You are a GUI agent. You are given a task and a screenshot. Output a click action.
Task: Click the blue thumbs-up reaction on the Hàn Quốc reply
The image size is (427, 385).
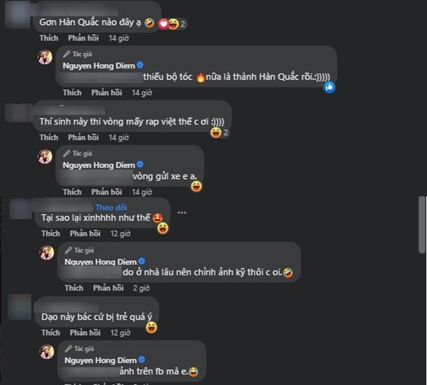329,88
